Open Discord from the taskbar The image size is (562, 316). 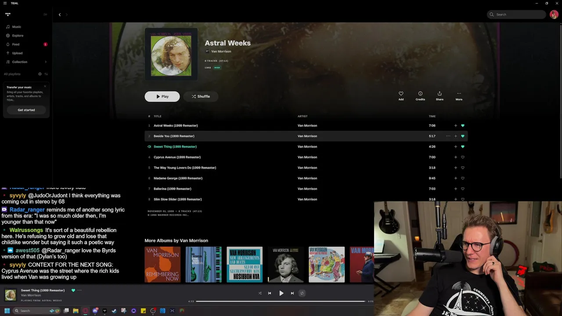95,311
